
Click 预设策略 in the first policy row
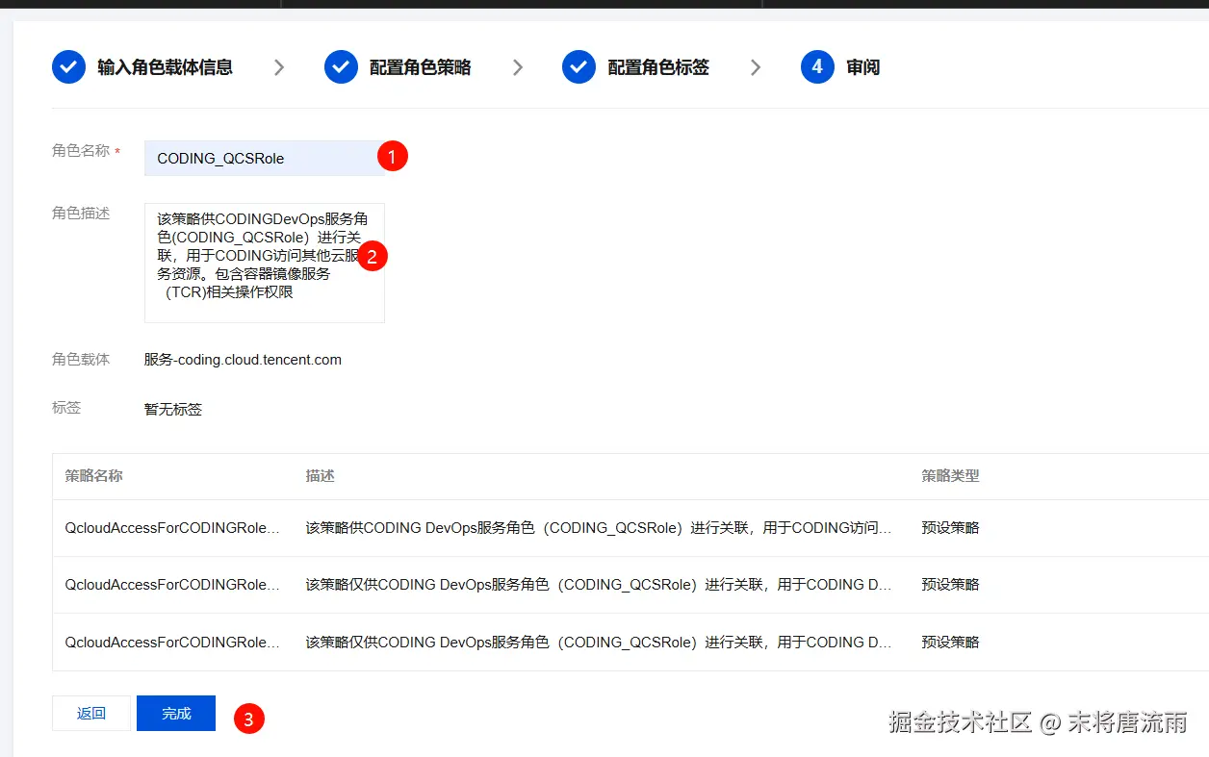click(x=950, y=528)
